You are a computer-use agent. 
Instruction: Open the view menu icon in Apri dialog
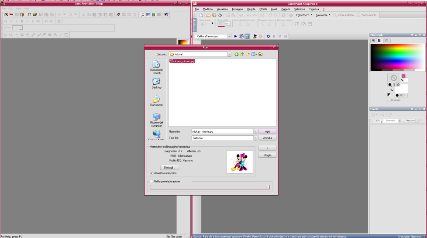[x=254, y=55]
